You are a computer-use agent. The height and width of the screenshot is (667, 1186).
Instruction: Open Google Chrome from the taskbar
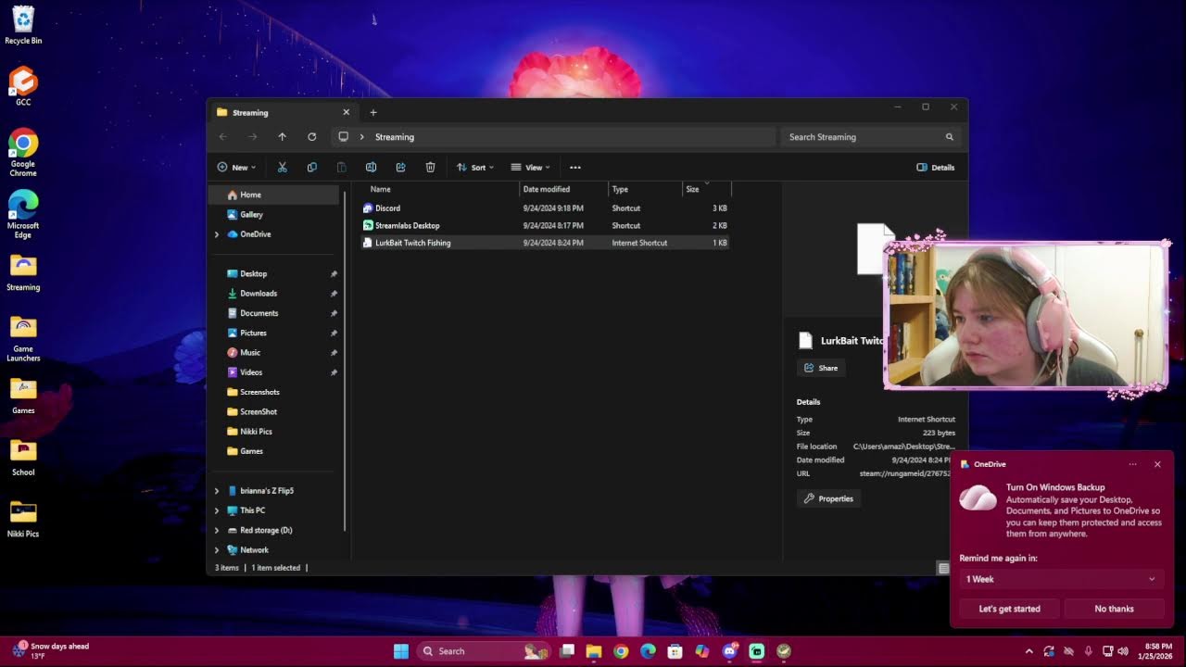[621, 651]
